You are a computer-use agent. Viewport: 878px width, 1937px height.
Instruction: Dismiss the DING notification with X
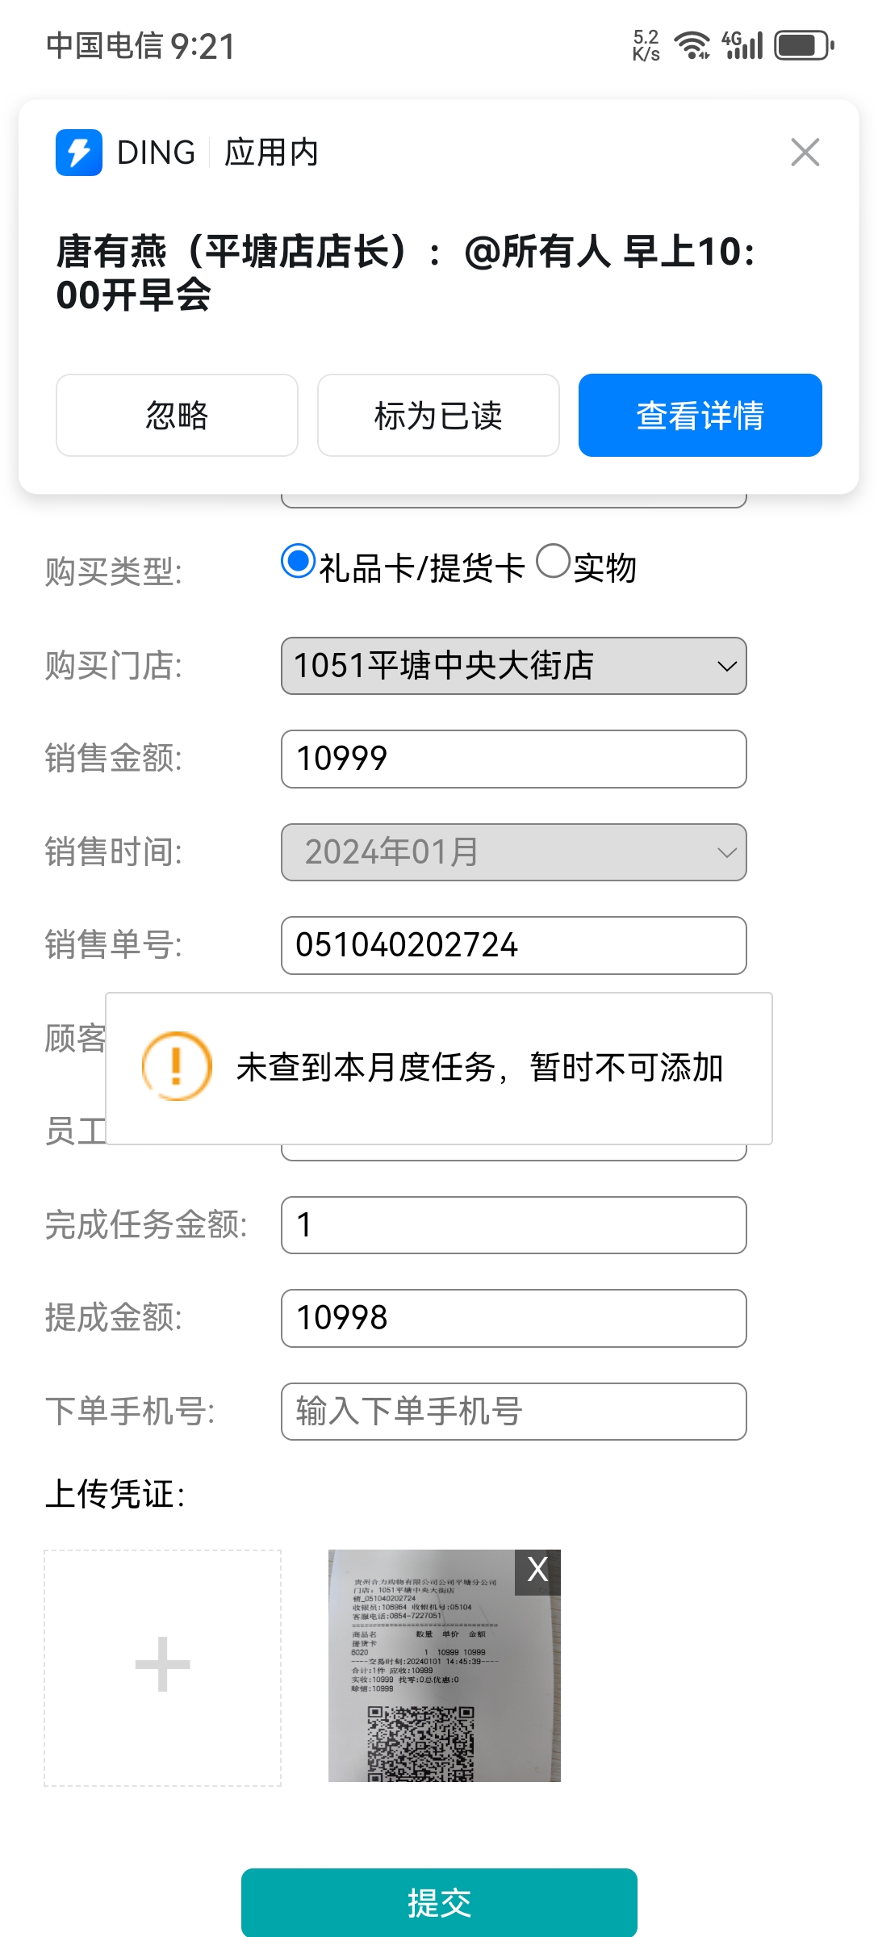point(805,152)
